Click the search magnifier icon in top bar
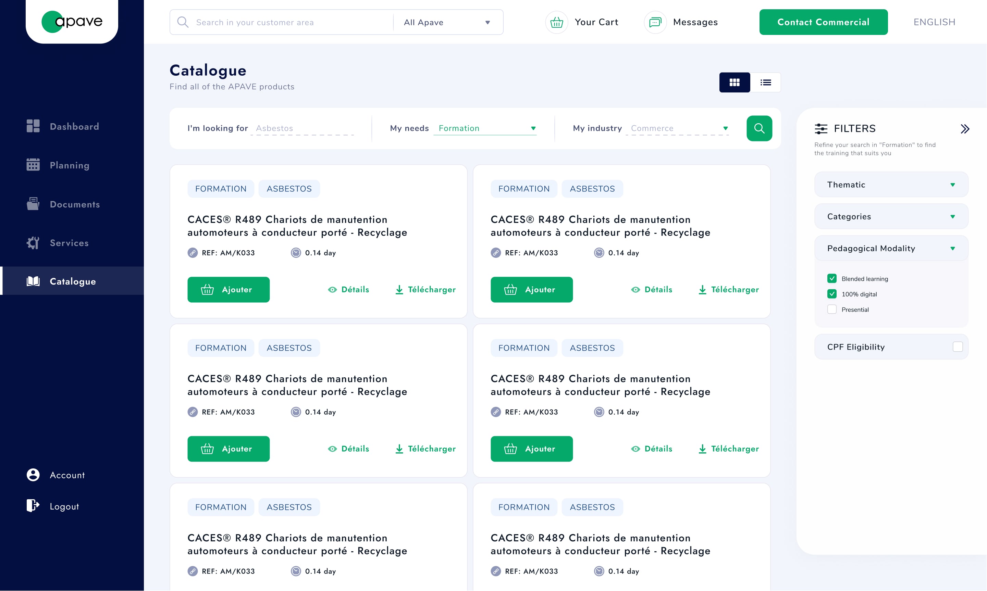987x591 pixels. pyautogui.click(x=183, y=22)
